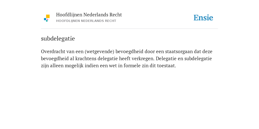Click the blue square in the logo
259x129 pixels.
pos(45,19)
